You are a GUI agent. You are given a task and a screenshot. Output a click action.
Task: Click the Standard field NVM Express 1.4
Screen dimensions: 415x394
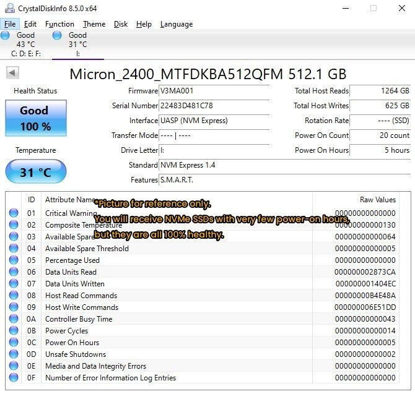(x=284, y=165)
